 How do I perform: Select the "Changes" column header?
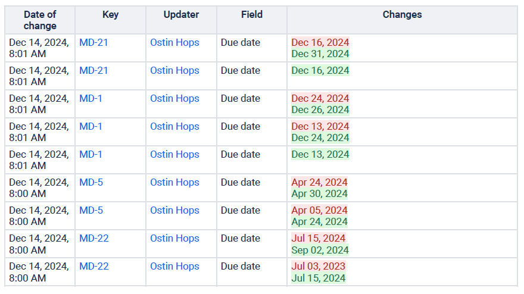[402, 15]
